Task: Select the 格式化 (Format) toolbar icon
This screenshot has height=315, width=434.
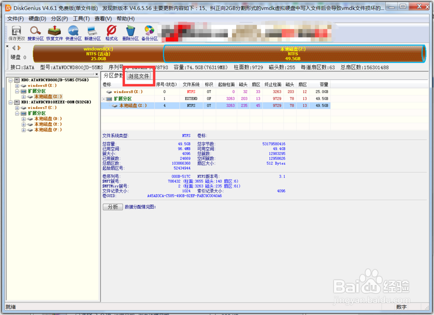Action: [112, 33]
